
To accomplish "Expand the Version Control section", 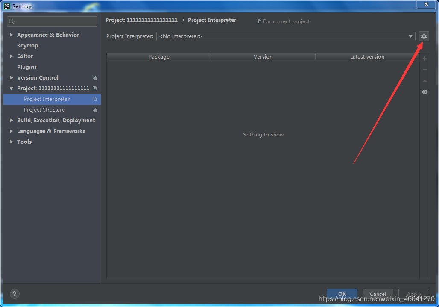I will pyautogui.click(x=11, y=77).
